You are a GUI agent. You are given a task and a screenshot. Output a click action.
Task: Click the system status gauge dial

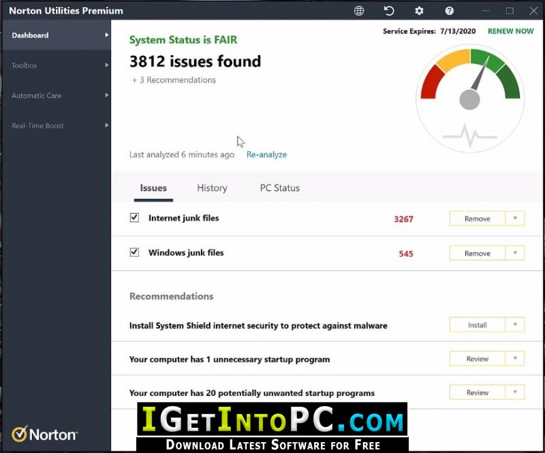pos(469,89)
